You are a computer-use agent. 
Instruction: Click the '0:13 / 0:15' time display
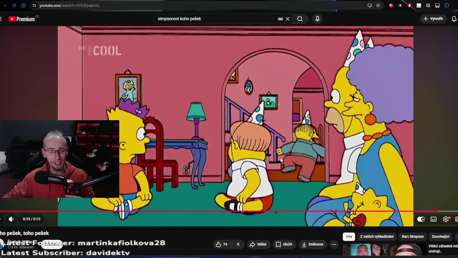pyautogui.click(x=31, y=219)
